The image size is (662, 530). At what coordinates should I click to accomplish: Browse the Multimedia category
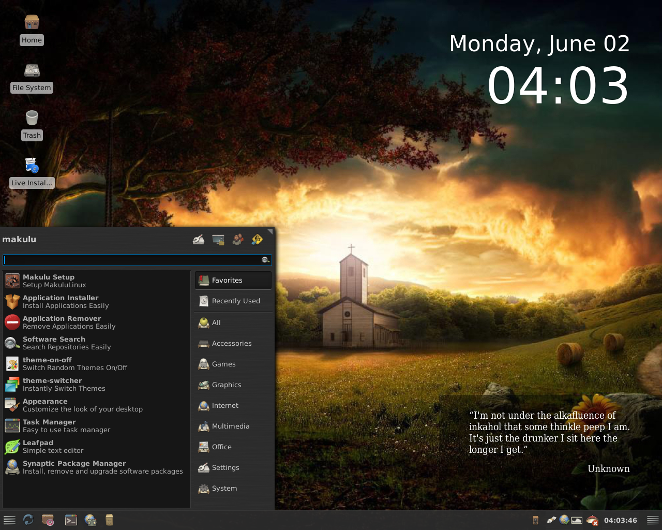(x=233, y=426)
